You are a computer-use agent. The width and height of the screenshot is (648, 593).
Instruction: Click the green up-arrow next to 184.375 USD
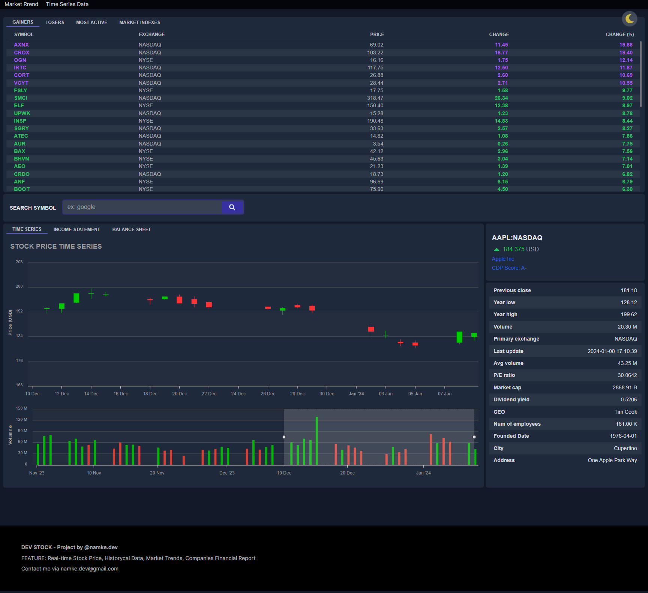pos(496,249)
